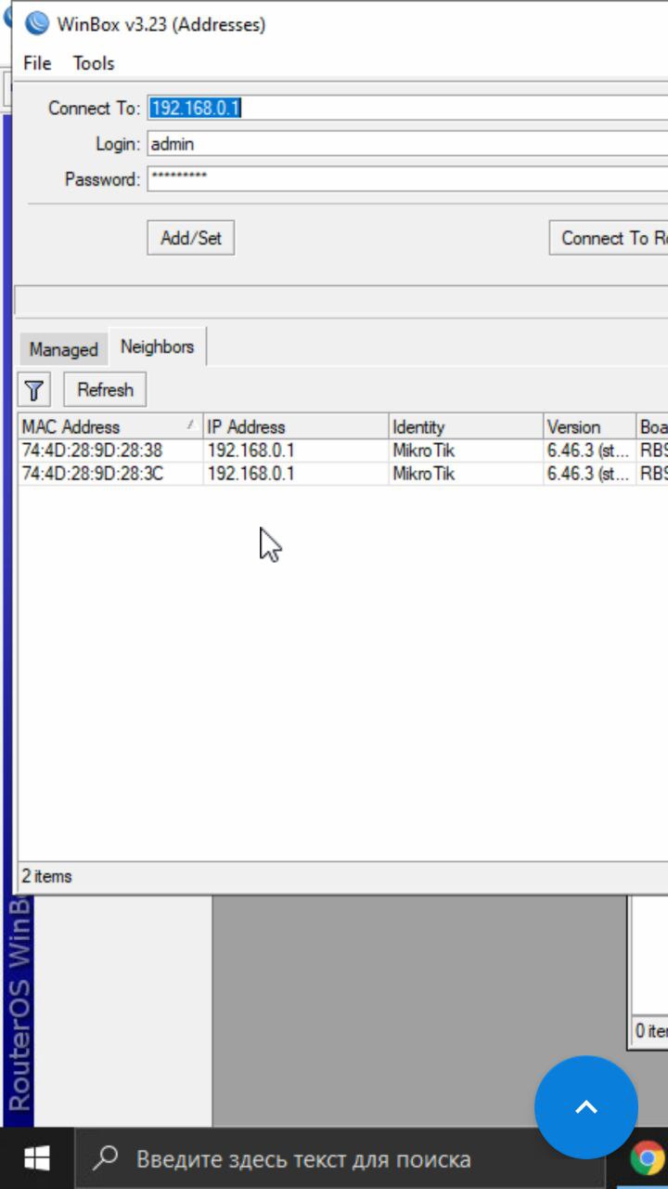Click the Login field with admin
This screenshot has width=668, height=1189.
(x=408, y=144)
